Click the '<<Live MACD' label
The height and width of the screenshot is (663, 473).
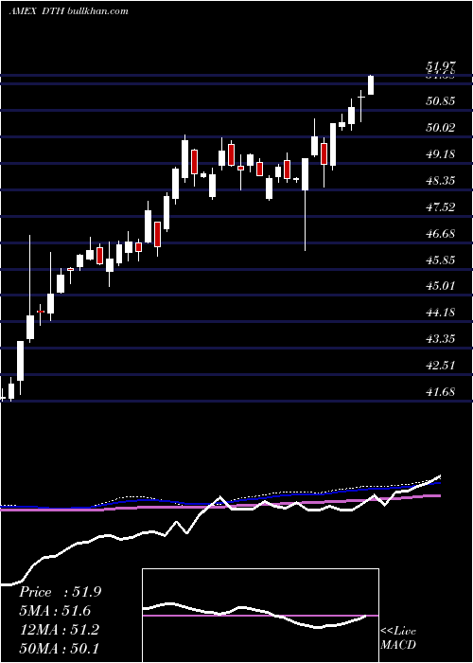pyautogui.click(x=398, y=638)
